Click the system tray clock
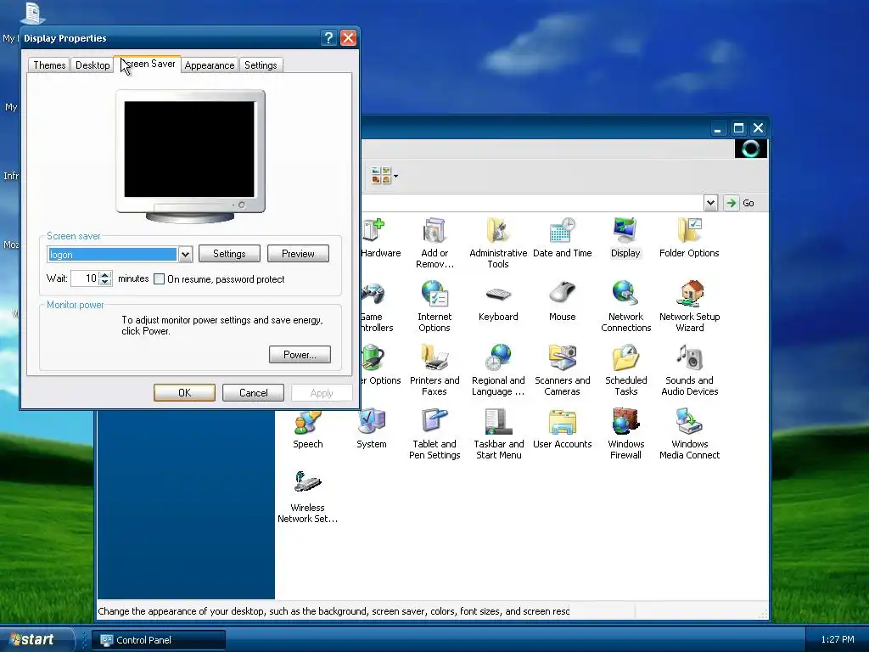The width and height of the screenshot is (869, 652). click(x=838, y=639)
